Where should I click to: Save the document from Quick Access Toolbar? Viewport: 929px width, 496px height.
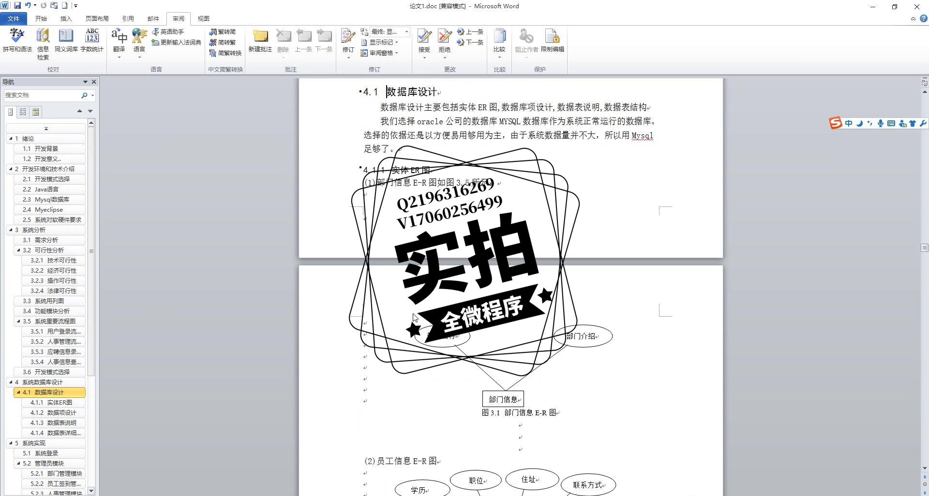(17, 6)
